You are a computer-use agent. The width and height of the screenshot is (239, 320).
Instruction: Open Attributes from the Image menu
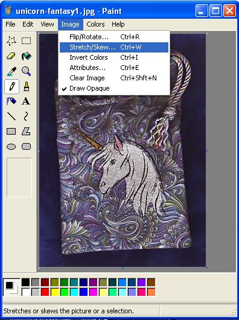(114, 68)
